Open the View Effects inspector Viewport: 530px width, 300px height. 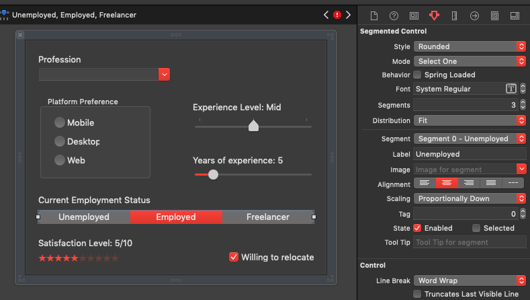click(x=515, y=15)
